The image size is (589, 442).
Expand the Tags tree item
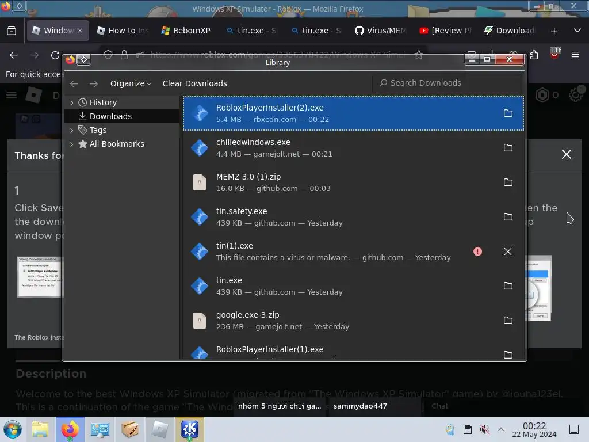tap(72, 130)
